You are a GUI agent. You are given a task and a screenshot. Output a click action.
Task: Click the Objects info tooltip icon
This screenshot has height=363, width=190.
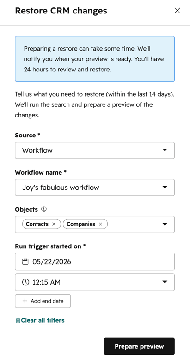(x=44, y=209)
